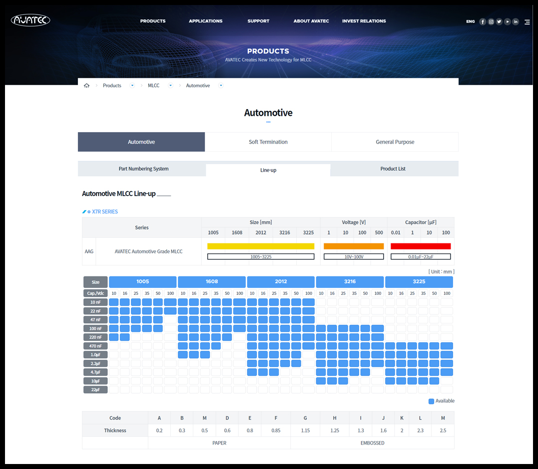This screenshot has height=469, width=538.
Task: Click the blue Available legend swatch
Action: pyautogui.click(x=431, y=401)
